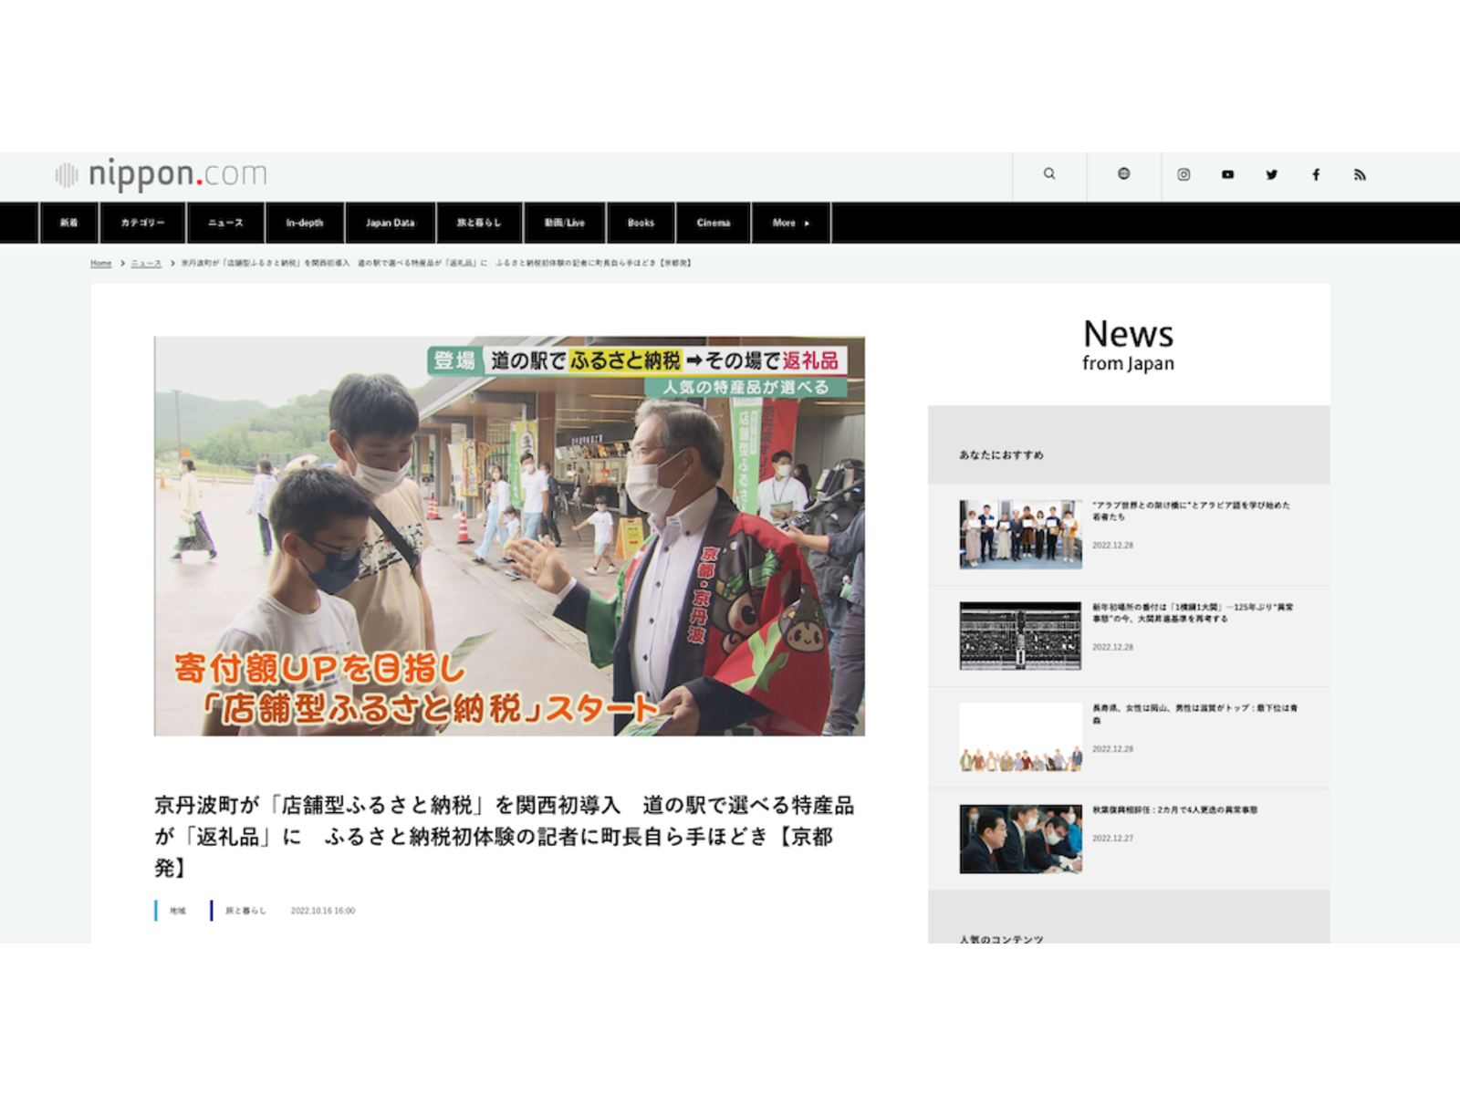The height and width of the screenshot is (1095, 1460).
Task: Click the 2022.10.16 16:00 date text
Action: pos(323,911)
